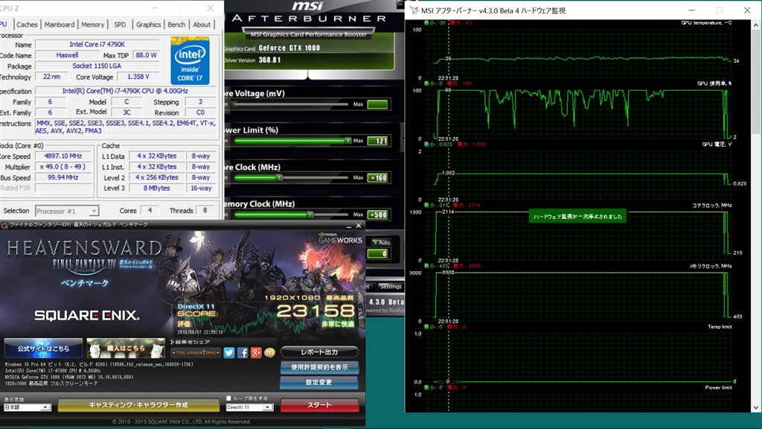Click the Core Voltage slider in Afterburner
The image size is (762, 429).
click(x=291, y=104)
